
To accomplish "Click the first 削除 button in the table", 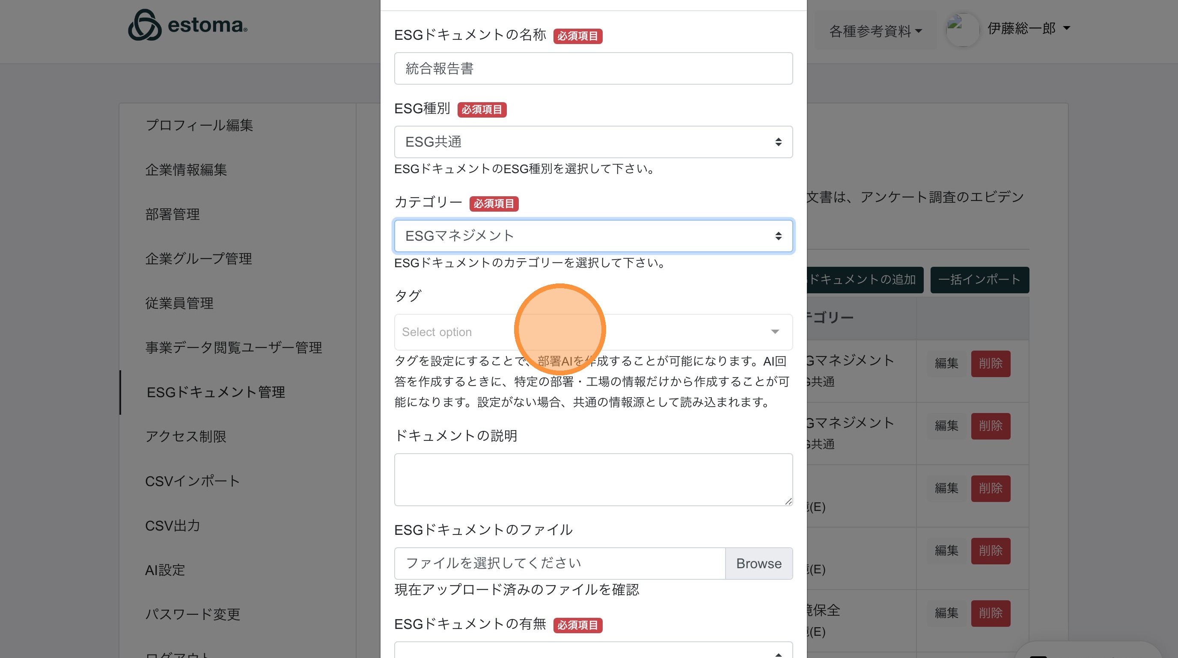I will [x=990, y=363].
